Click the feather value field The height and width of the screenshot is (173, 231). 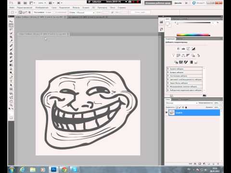coord(49,12)
